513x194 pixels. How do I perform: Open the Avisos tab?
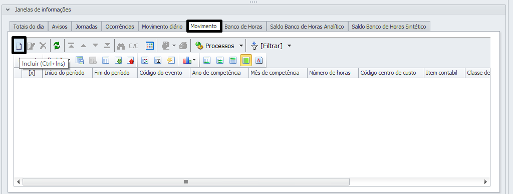pos(60,27)
